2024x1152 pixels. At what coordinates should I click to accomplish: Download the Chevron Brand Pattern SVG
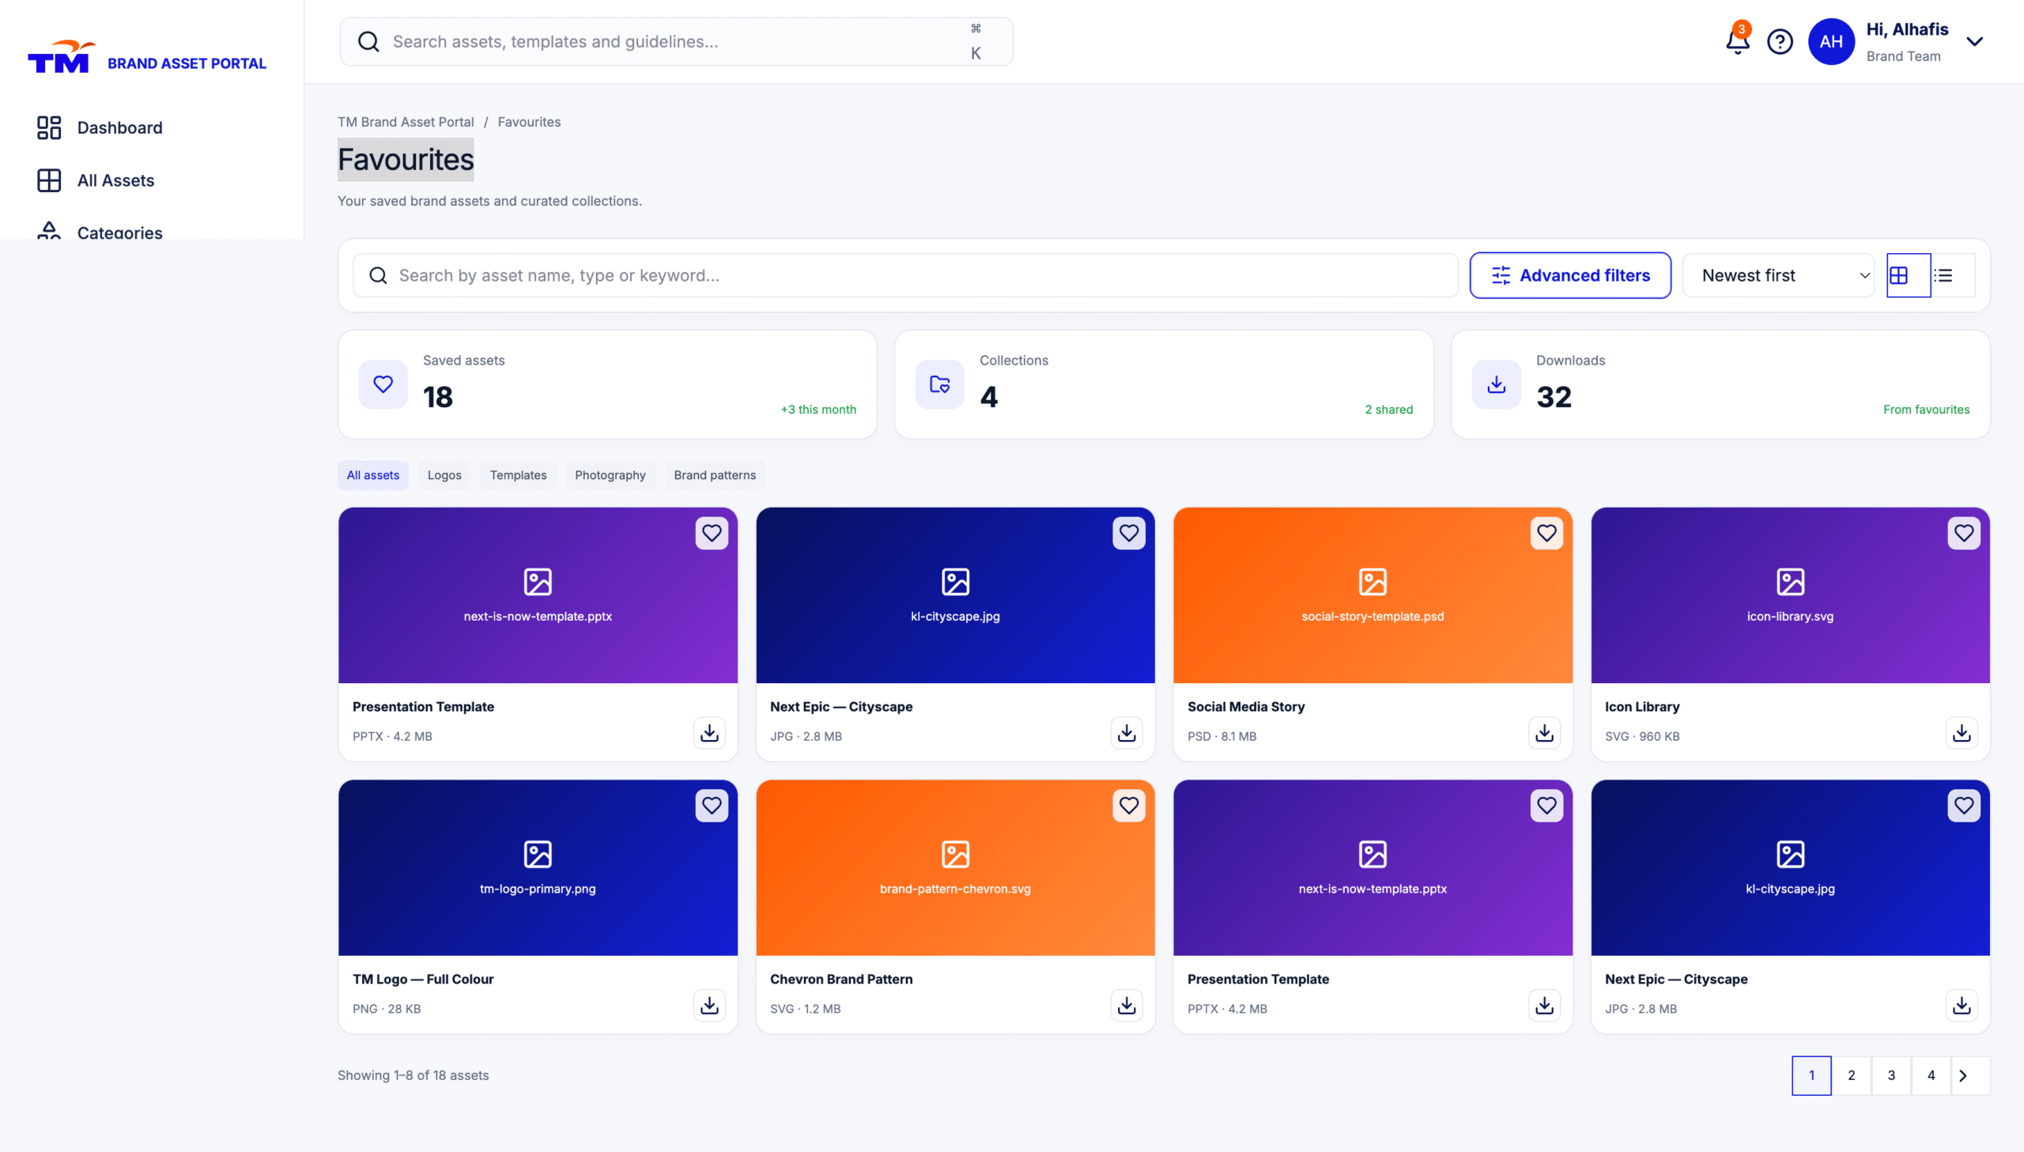(x=1127, y=1005)
